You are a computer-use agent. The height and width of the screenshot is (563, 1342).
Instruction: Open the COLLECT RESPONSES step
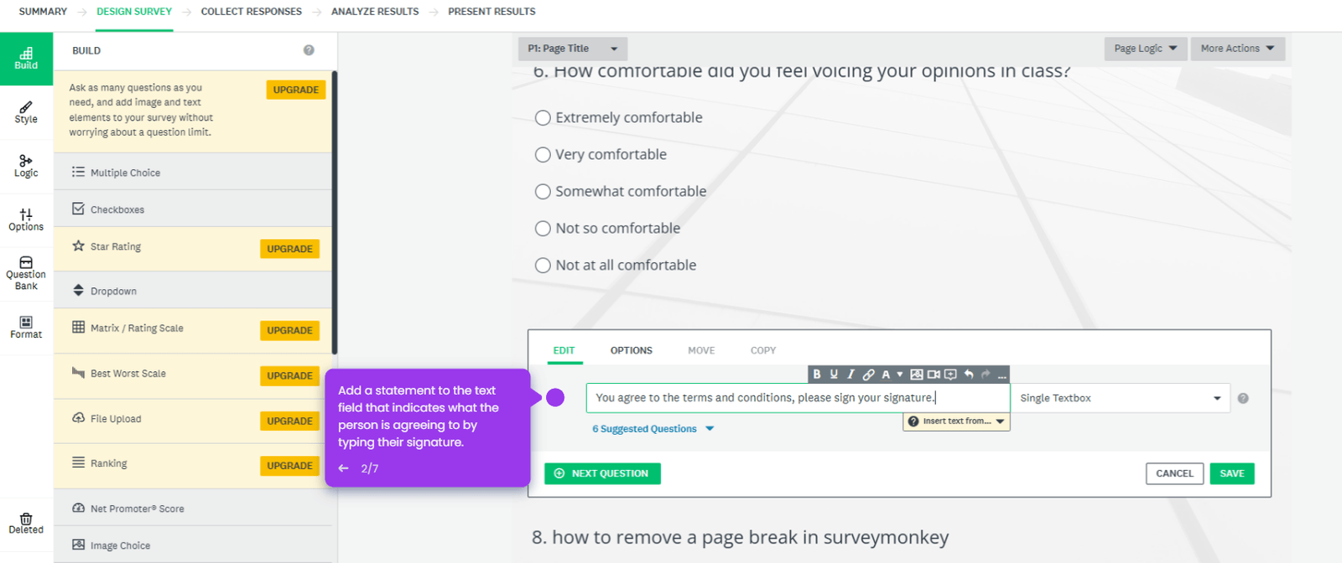click(x=251, y=11)
